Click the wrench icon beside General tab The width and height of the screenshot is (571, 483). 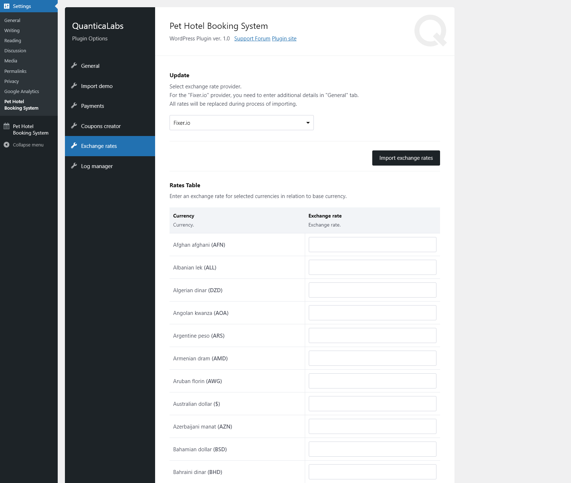coord(74,66)
